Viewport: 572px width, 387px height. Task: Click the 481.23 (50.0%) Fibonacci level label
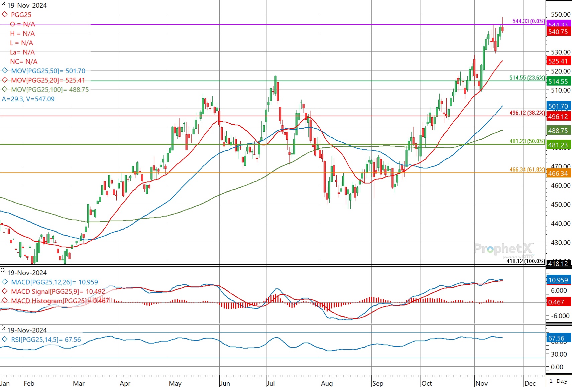[x=527, y=141]
